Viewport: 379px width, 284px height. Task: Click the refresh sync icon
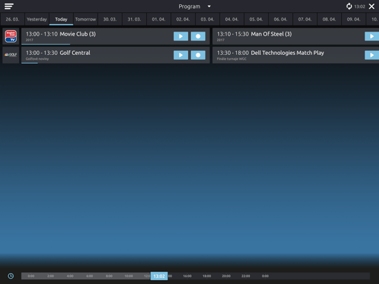pyautogui.click(x=349, y=6)
